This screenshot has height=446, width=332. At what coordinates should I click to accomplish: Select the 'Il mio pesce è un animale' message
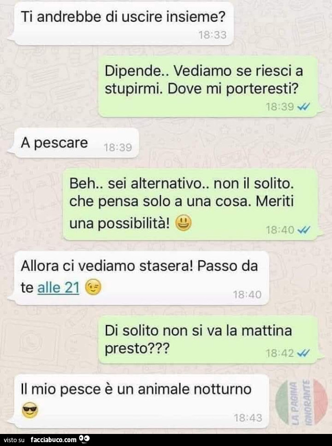141,401
